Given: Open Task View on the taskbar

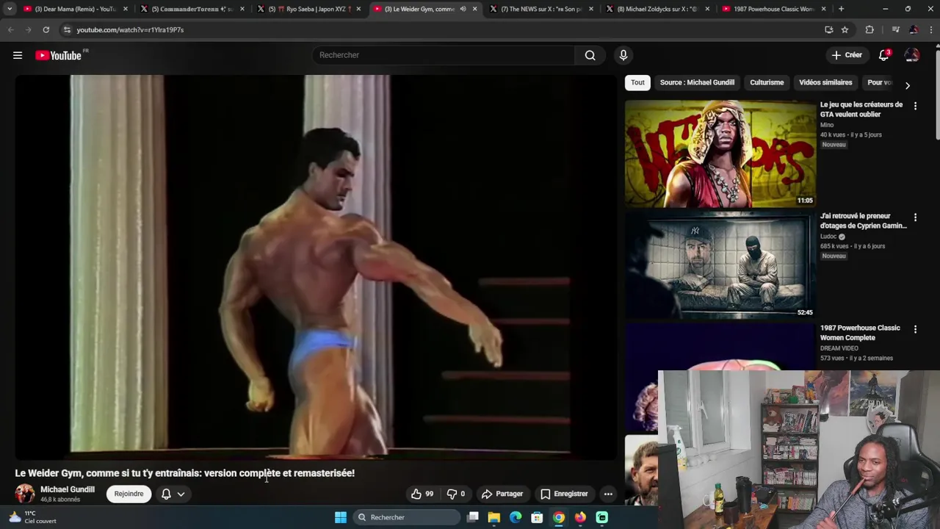Looking at the screenshot, I should 473,517.
